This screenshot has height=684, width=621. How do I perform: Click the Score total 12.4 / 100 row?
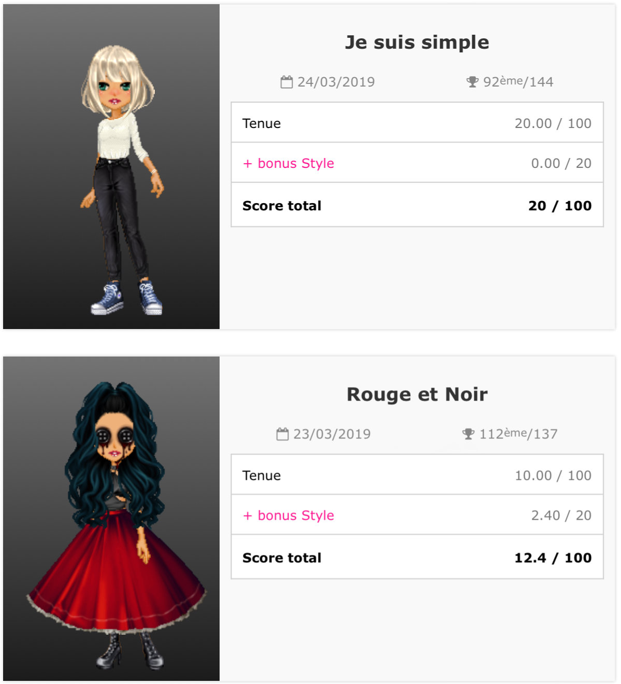coord(417,558)
